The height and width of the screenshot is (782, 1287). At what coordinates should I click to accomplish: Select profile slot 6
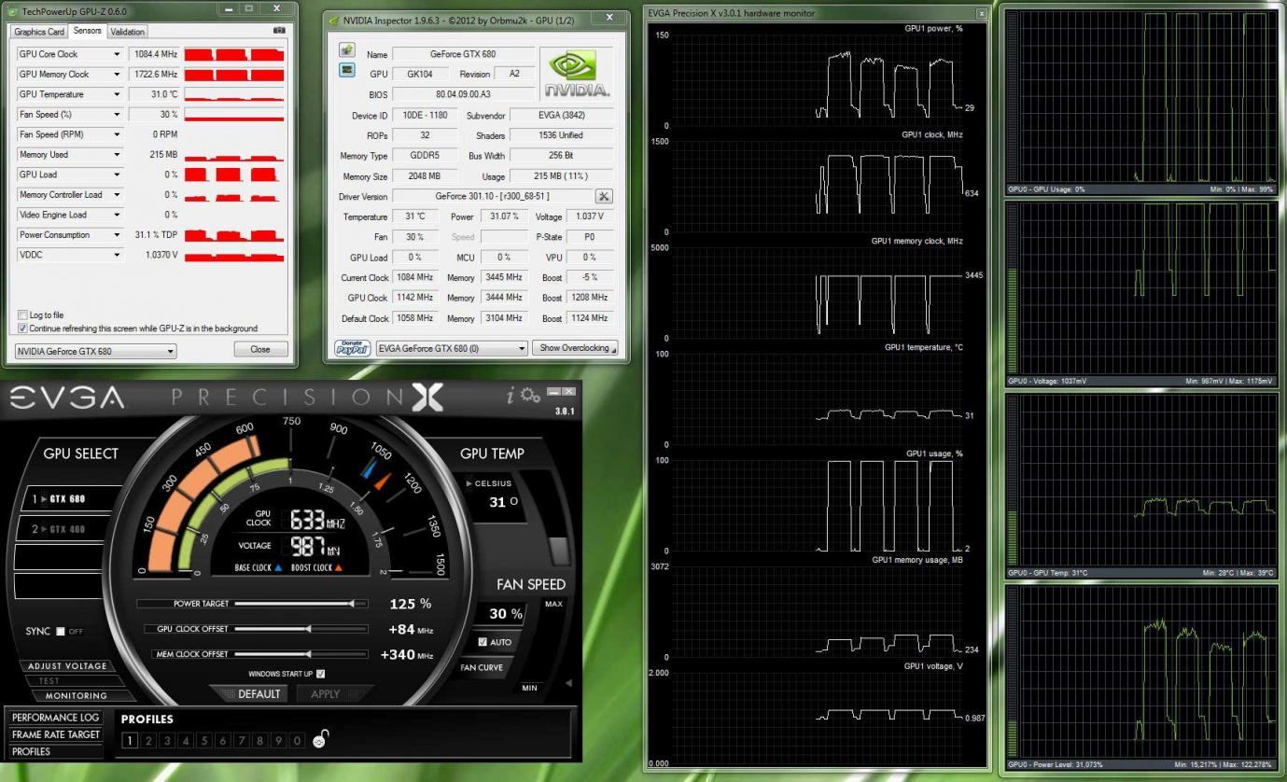pyautogui.click(x=223, y=740)
